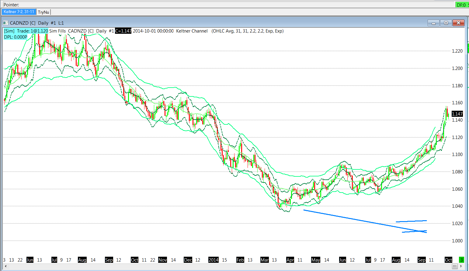Click the 1.147 last price marker on scale
This screenshot has height=271, width=469.
click(457, 114)
